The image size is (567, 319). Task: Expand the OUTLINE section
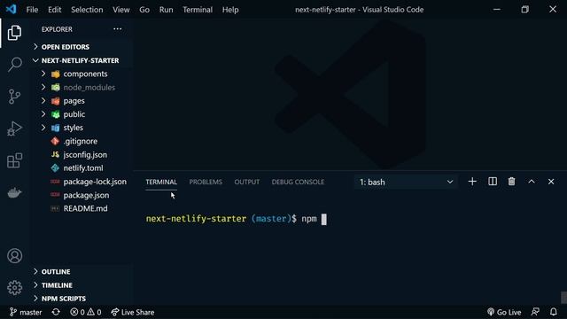coord(81,272)
